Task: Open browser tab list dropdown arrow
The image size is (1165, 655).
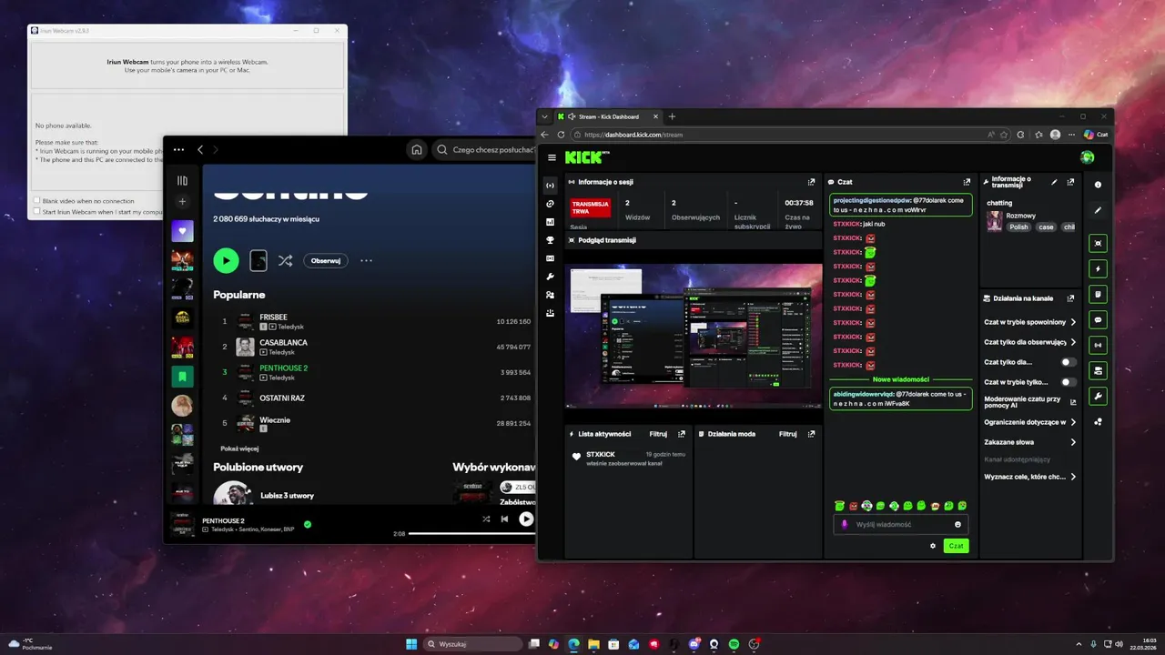Action: (544, 116)
